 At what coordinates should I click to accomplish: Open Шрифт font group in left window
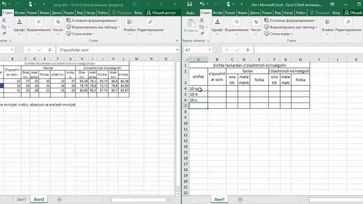tap(19, 27)
